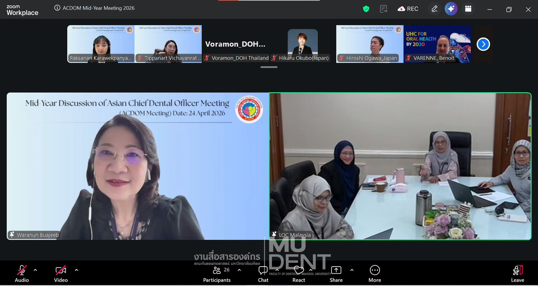538x286 pixels.
Task: Change layout with the view grid icon
Action: tap(468, 9)
